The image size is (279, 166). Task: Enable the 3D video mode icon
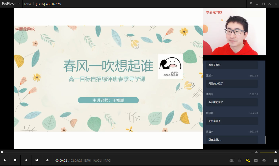(239, 160)
